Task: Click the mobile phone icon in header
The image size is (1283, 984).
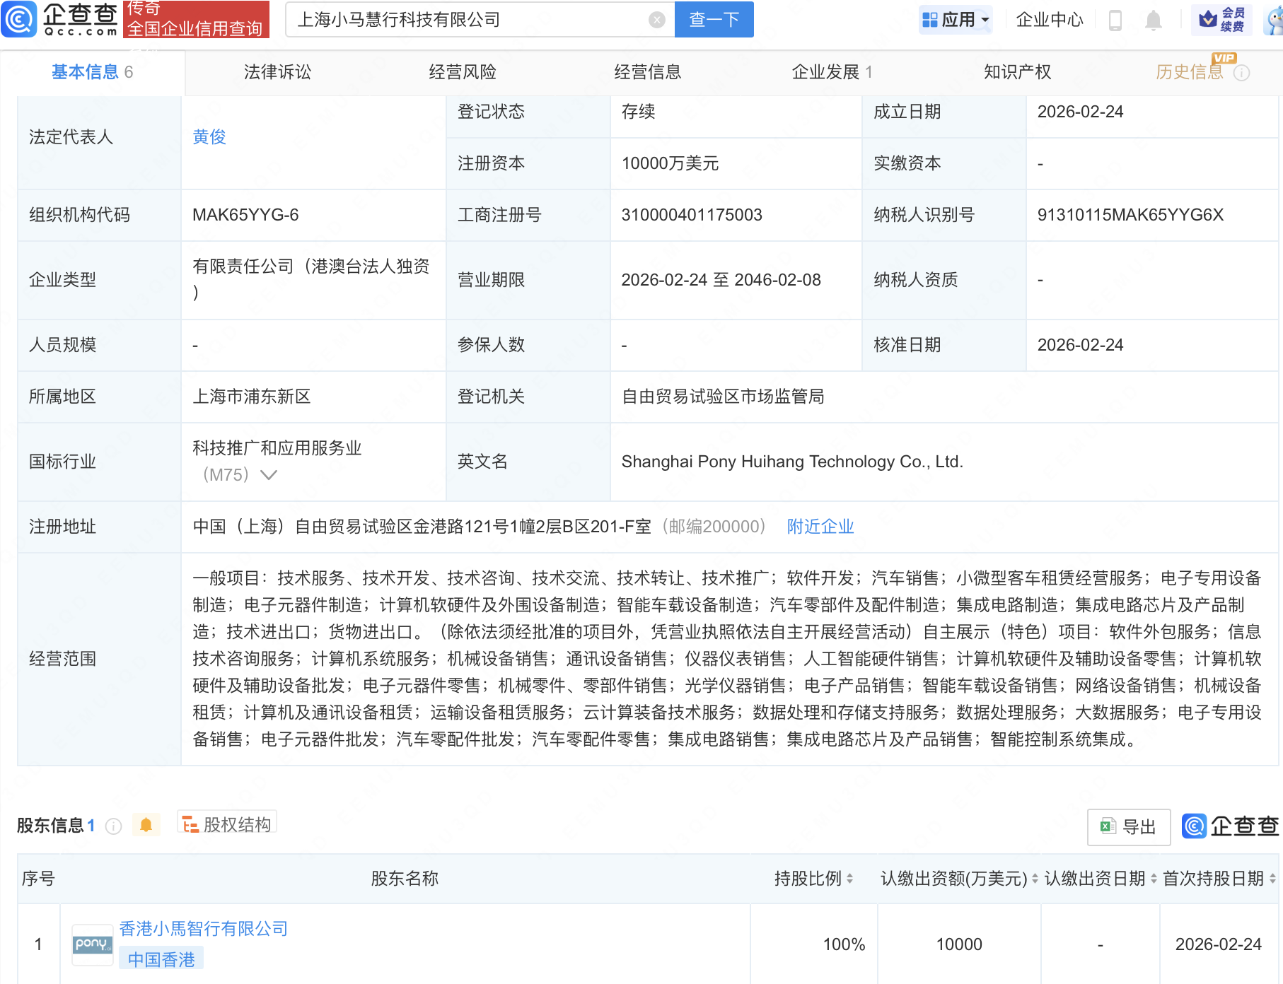Action: point(1115,20)
